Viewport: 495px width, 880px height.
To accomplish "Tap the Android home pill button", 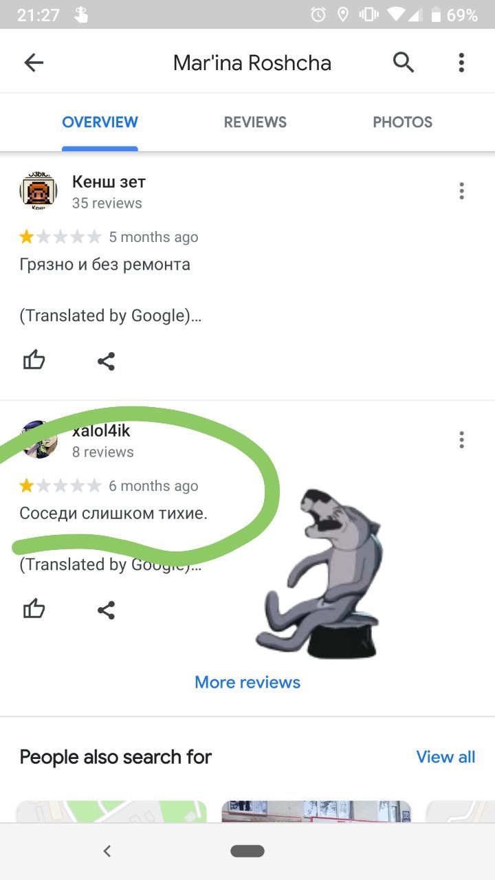I will (247, 851).
